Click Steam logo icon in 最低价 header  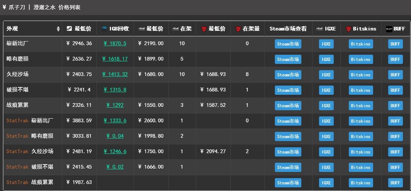(x=70, y=29)
